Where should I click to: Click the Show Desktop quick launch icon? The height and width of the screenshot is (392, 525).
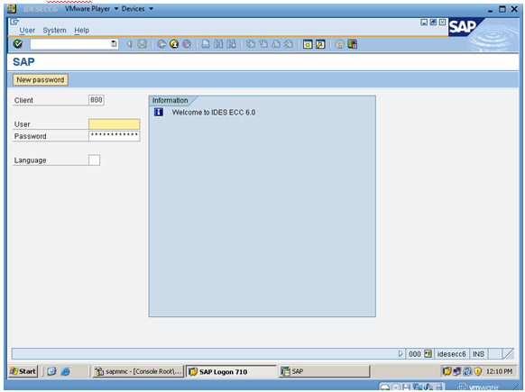pyautogui.click(x=51, y=371)
